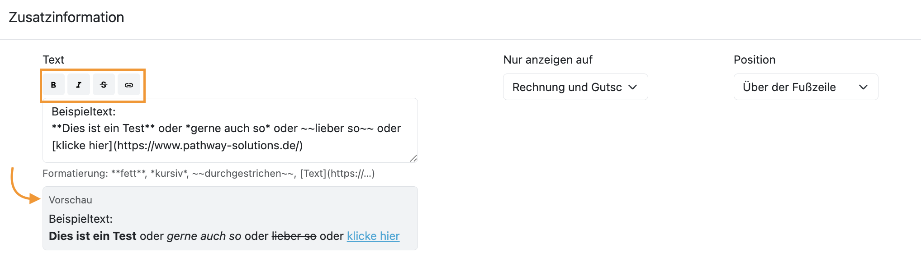
Task: Click the 'Text' field label
Action: coord(53,60)
